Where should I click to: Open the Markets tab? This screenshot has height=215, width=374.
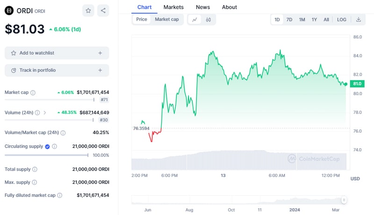173,7
